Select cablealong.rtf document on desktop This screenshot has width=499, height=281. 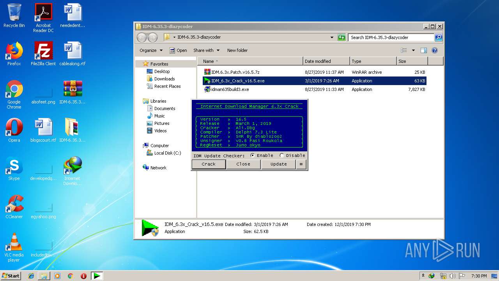(73, 54)
